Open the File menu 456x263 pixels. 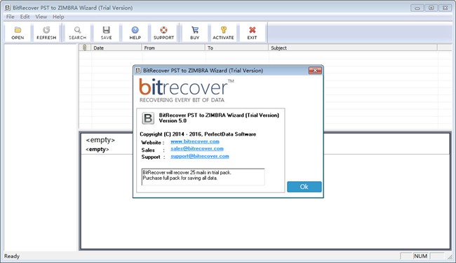tap(11, 17)
